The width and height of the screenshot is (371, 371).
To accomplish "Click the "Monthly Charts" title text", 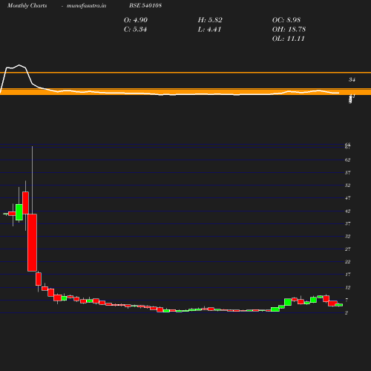I will coord(27,5).
